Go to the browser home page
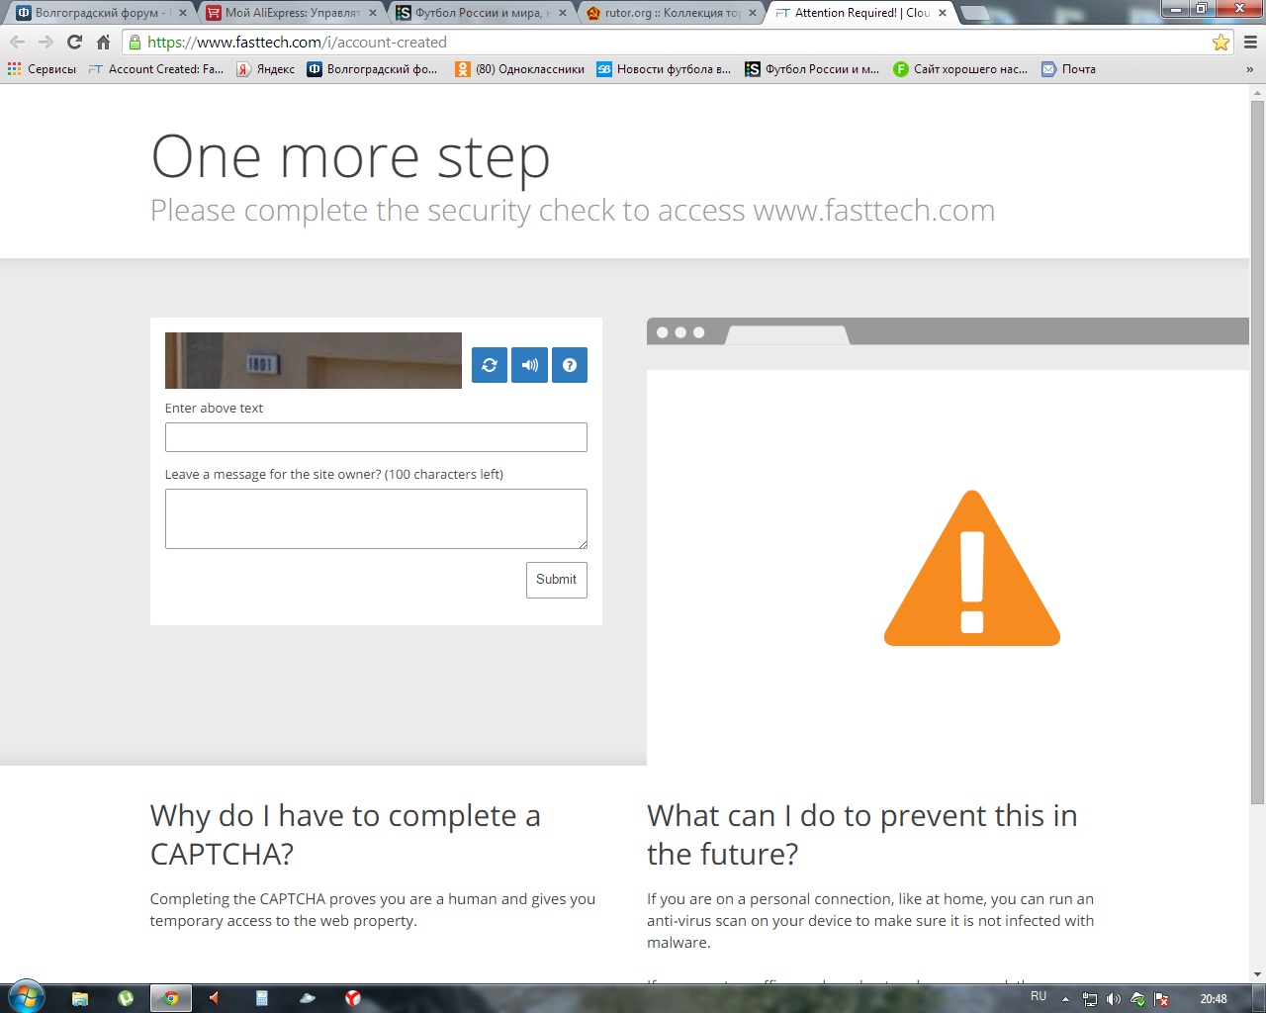Viewport: 1266px width, 1013px height. pyautogui.click(x=103, y=43)
